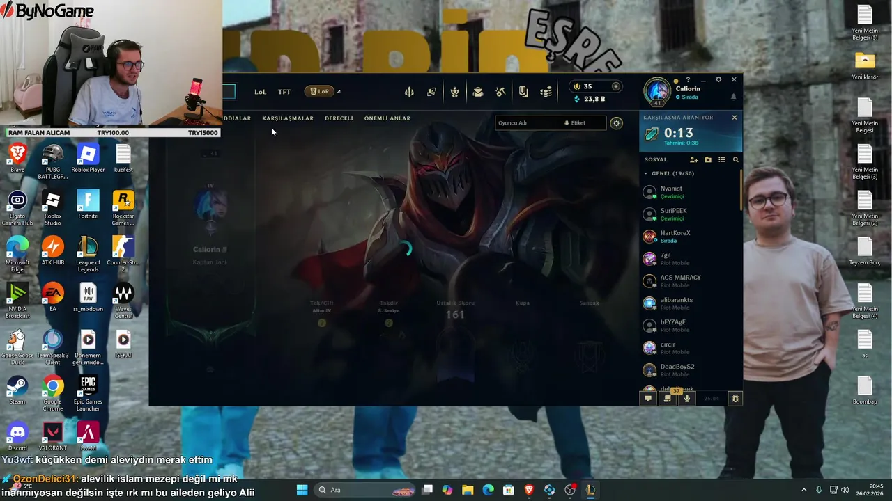Open the profile collection cards icon

coord(431,92)
